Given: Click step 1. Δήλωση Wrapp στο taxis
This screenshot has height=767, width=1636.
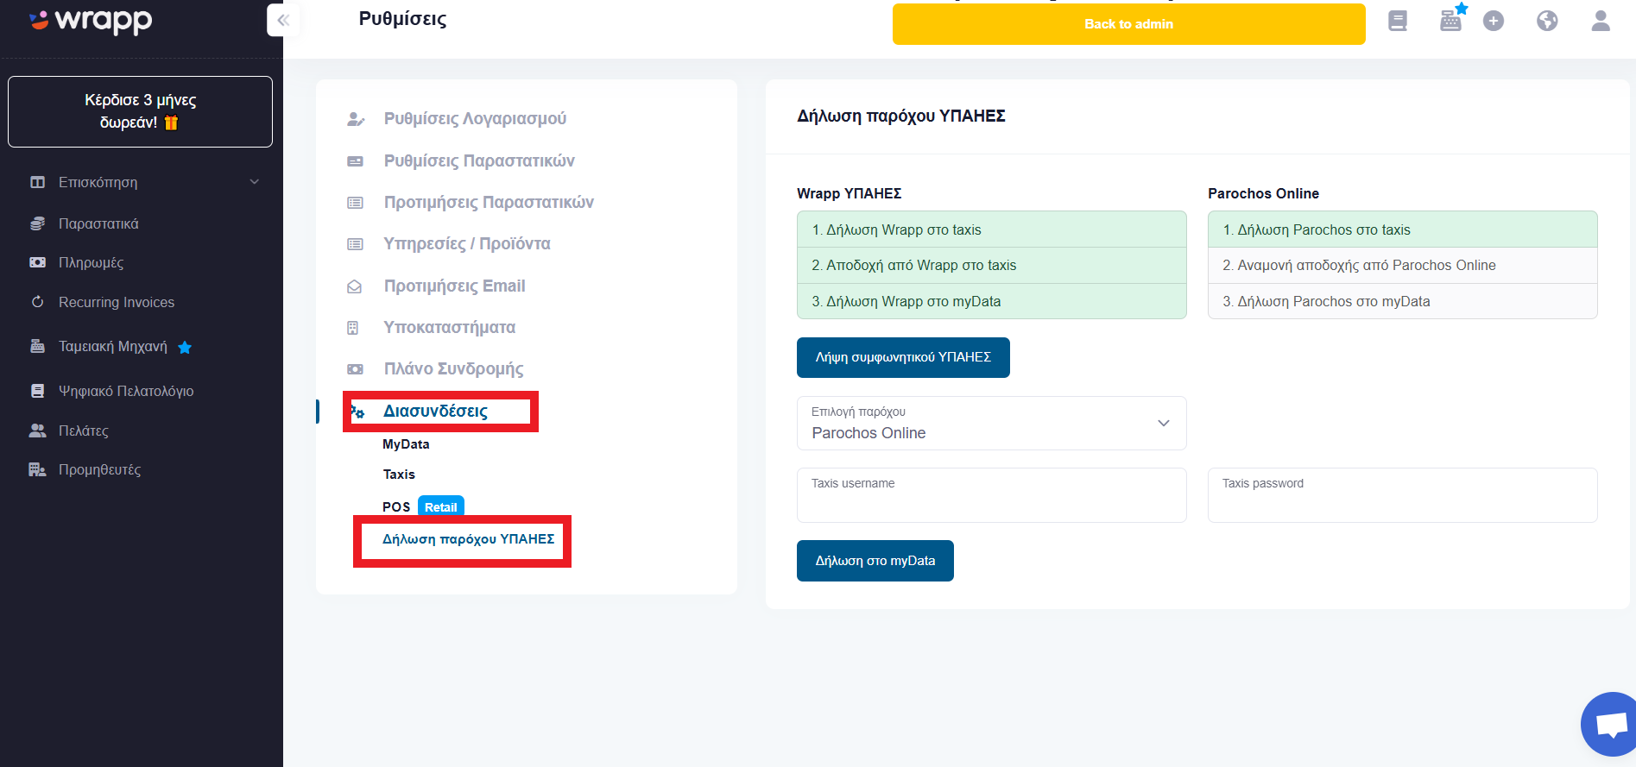Looking at the screenshot, I should pyautogui.click(x=992, y=229).
